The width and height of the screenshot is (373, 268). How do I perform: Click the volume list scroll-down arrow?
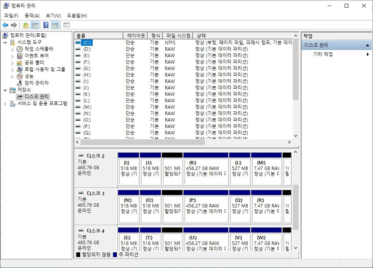coord(295,136)
